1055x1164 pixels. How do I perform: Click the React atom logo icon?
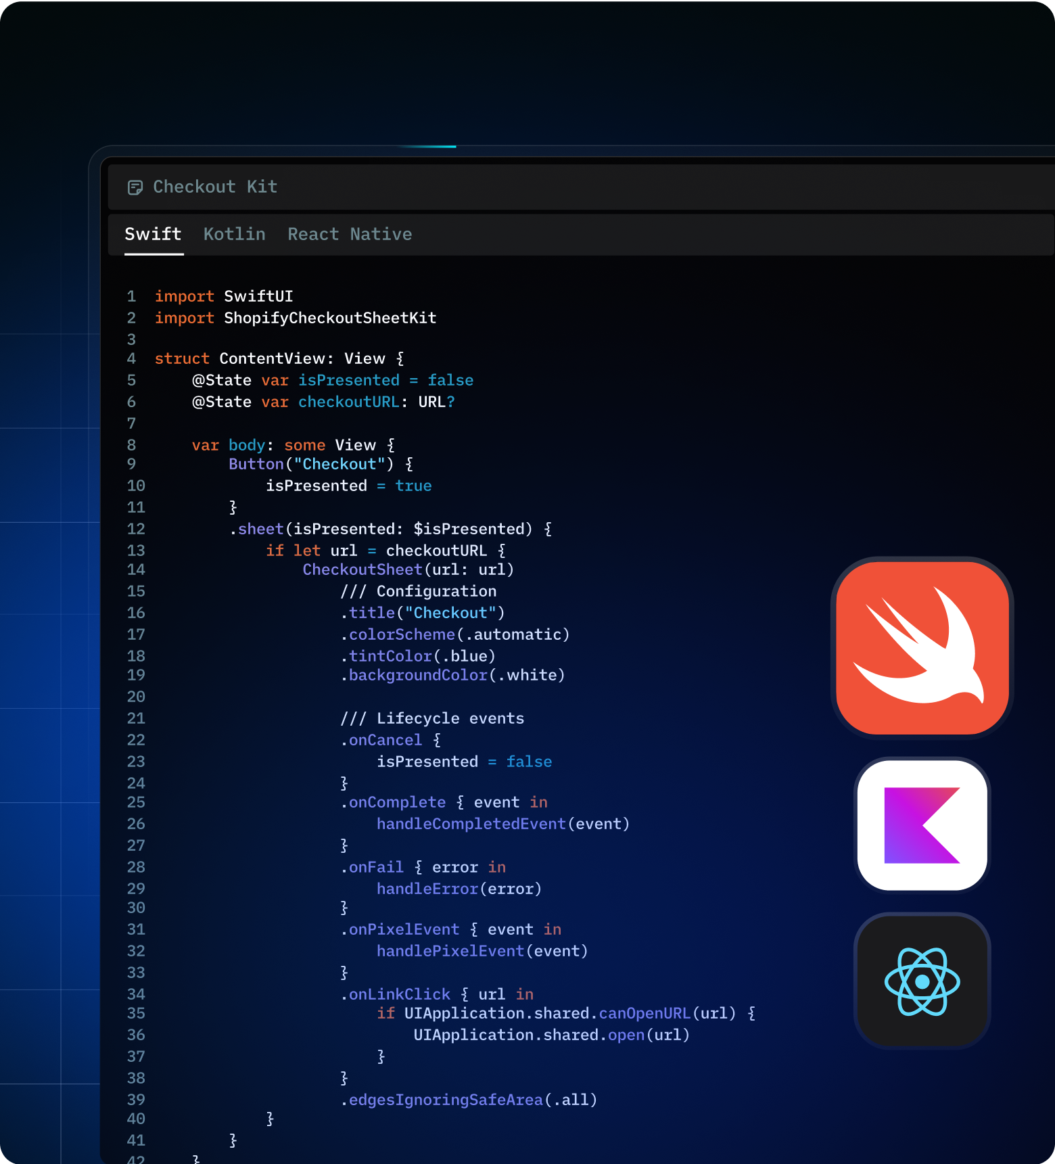(x=922, y=981)
